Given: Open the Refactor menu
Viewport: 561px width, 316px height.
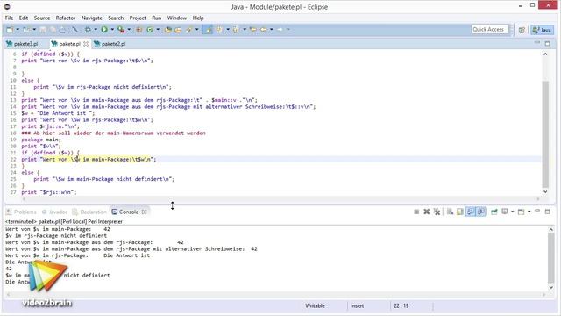Looking at the screenshot, I should [66, 18].
